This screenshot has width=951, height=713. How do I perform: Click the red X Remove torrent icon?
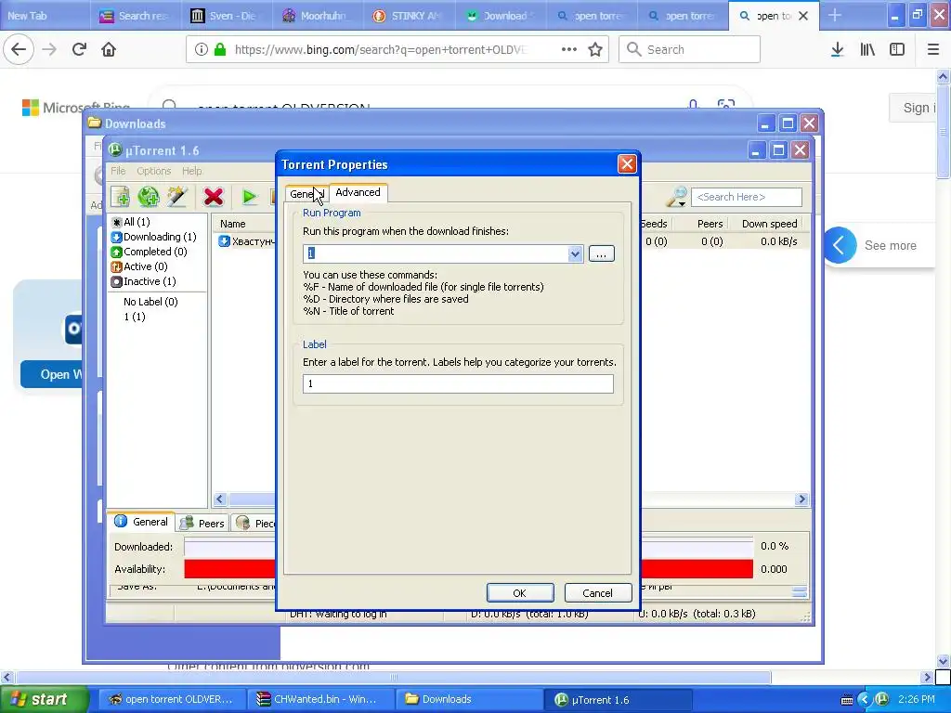(x=214, y=197)
